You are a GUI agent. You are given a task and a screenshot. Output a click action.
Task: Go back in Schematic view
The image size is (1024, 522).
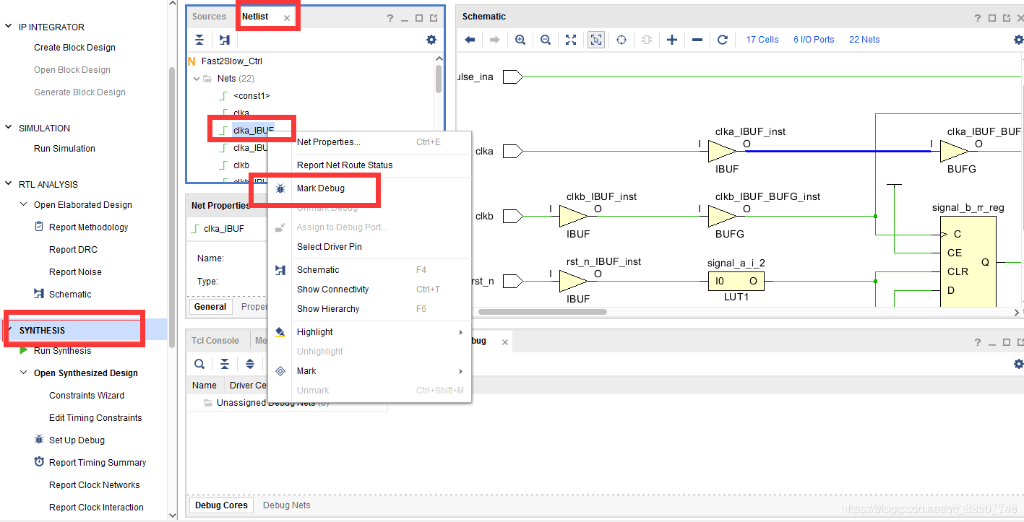point(470,40)
